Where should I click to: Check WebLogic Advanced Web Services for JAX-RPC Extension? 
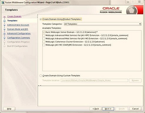point(44,35)
